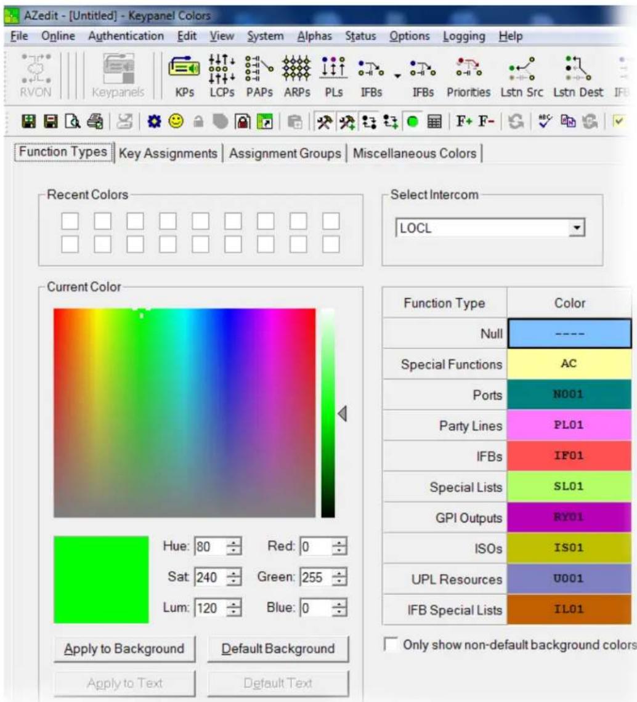
Task: Pick a color in the hue spectrum field
Action: point(184,413)
